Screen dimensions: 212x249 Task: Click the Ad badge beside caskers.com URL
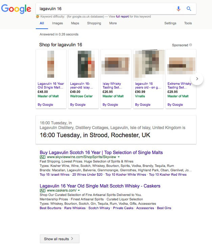[x=42, y=191]
